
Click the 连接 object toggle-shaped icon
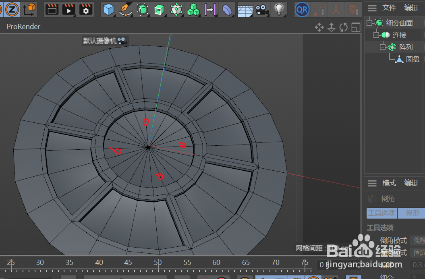coord(386,35)
